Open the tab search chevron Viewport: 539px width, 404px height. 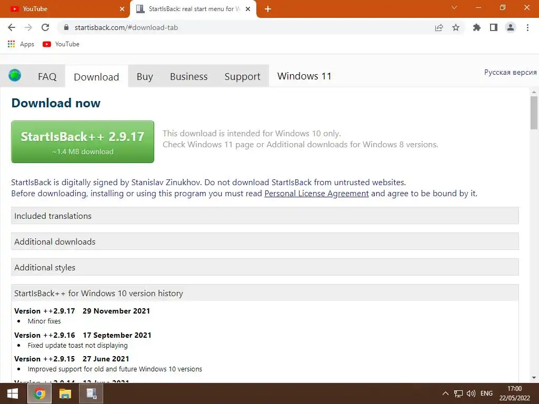pos(454,7)
